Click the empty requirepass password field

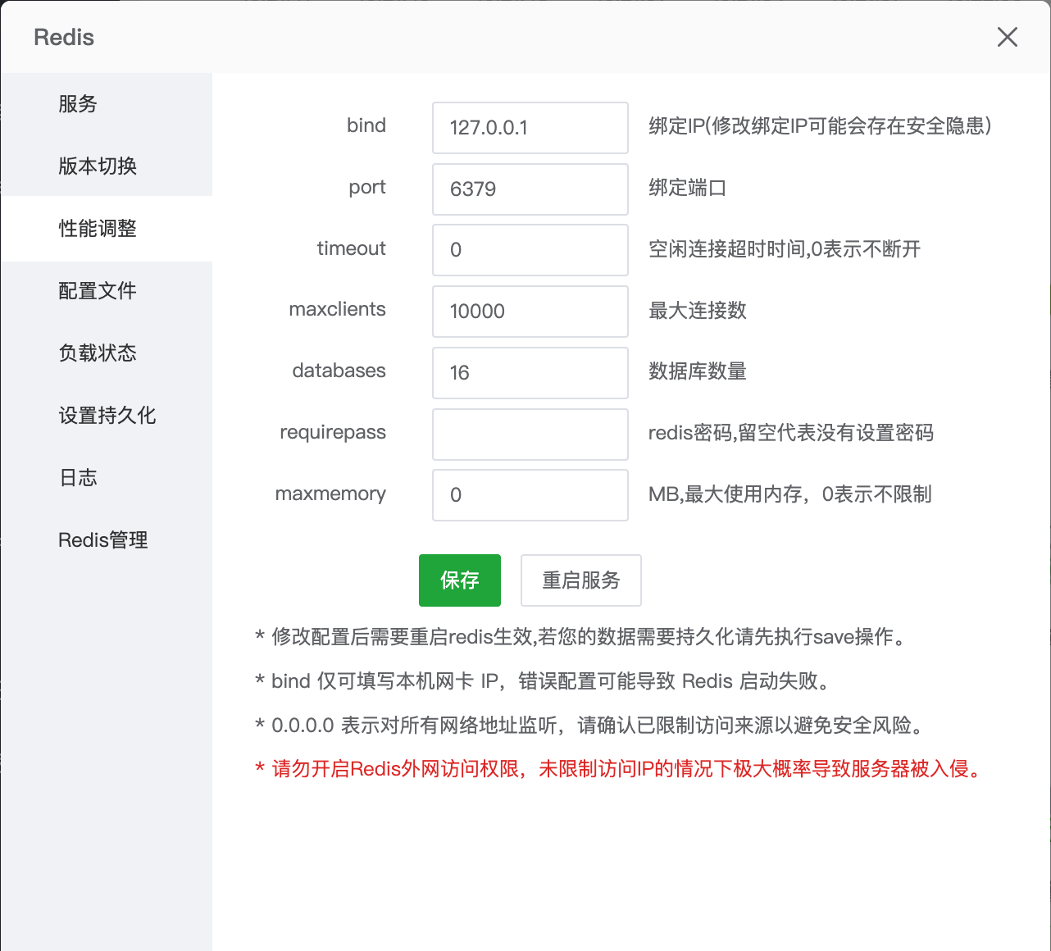(530, 435)
